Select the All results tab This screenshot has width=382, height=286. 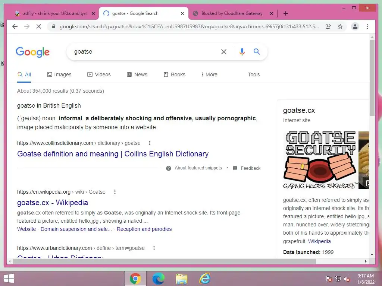pyautogui.click(x=24, y=74)
